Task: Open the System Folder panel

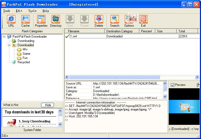Action: [x=32, y=130]
